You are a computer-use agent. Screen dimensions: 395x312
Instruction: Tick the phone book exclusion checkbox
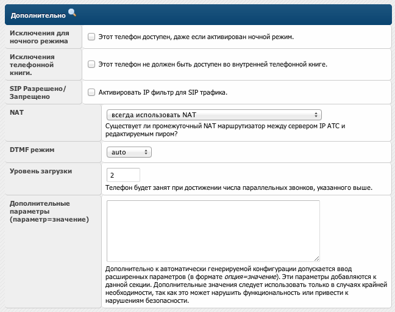(x=91, y=63)
